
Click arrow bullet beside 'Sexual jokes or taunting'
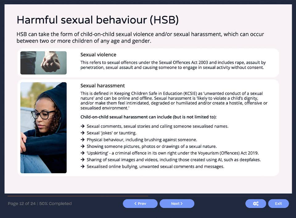83,133
